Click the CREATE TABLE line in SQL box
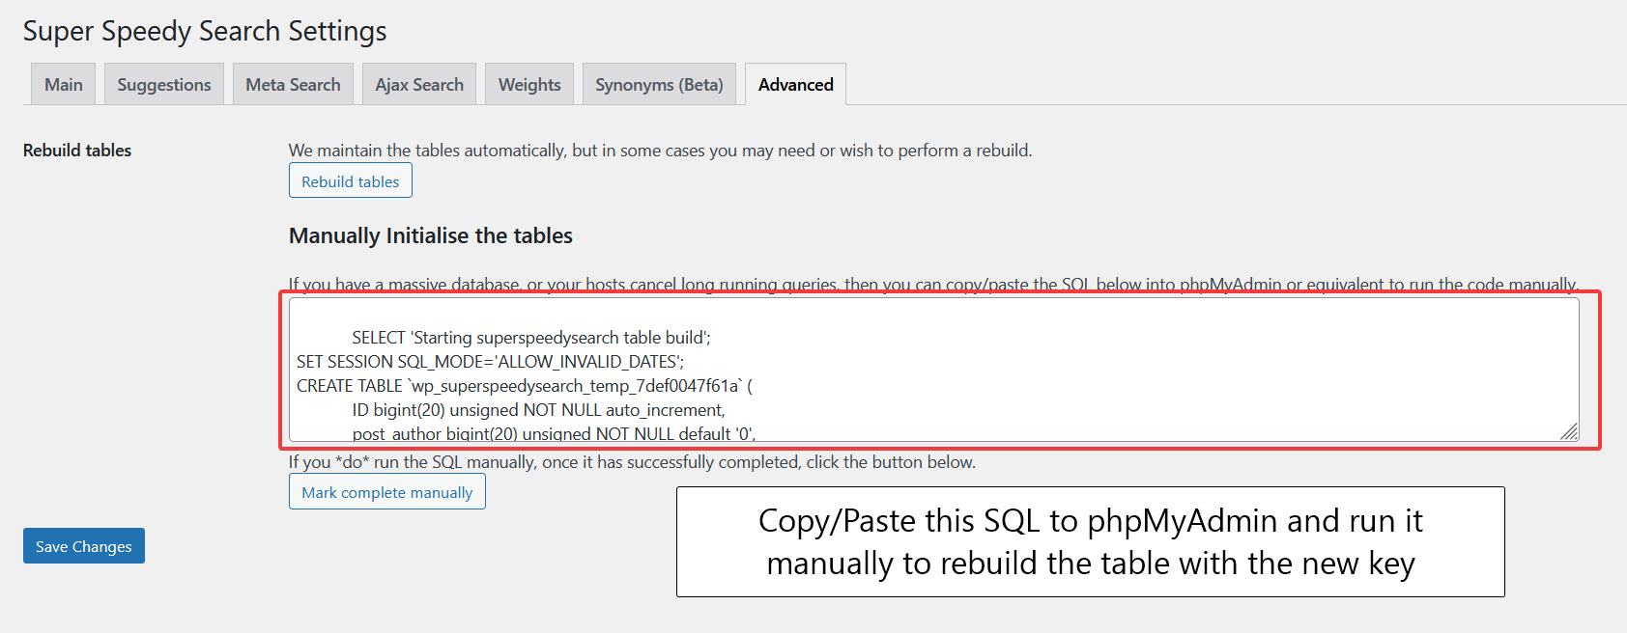The image size is (1627, 633). pos(525,386)
